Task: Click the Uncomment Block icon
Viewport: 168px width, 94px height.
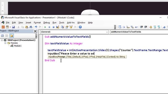Action: 159,27
